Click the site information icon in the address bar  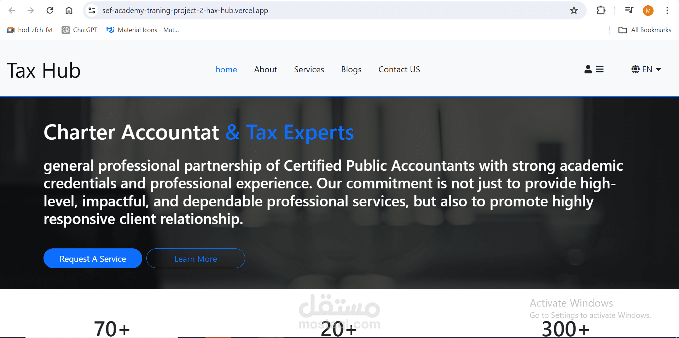92,10
